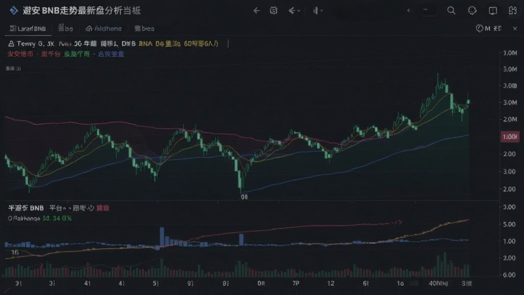Viewport: 524px width, 295px height.
Task: Click the red legend label under symbol row
Action: pyautogui.click(x=20, y=54)
